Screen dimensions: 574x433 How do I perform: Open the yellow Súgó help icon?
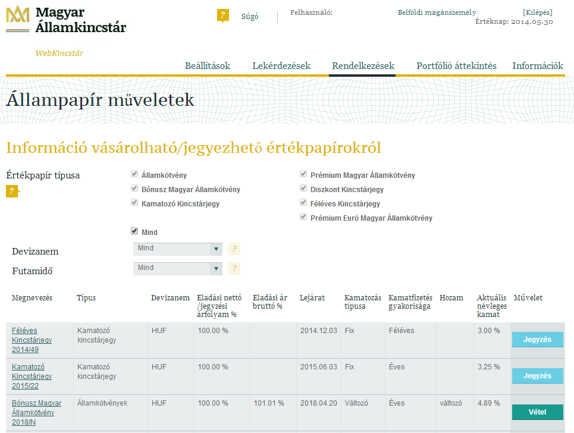223,15
